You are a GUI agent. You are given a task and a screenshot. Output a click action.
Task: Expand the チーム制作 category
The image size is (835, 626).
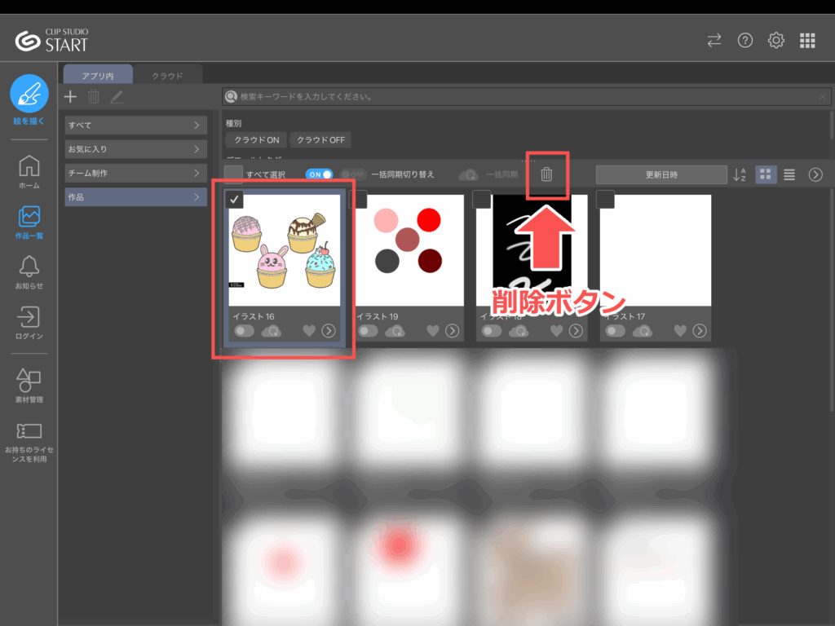click(x=135, y=173)
